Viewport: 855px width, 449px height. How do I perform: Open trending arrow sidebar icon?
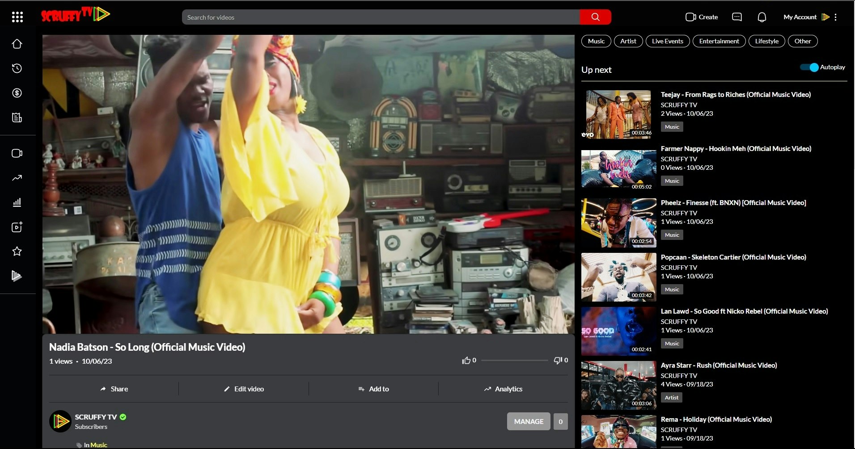click(x=17, y=178)
